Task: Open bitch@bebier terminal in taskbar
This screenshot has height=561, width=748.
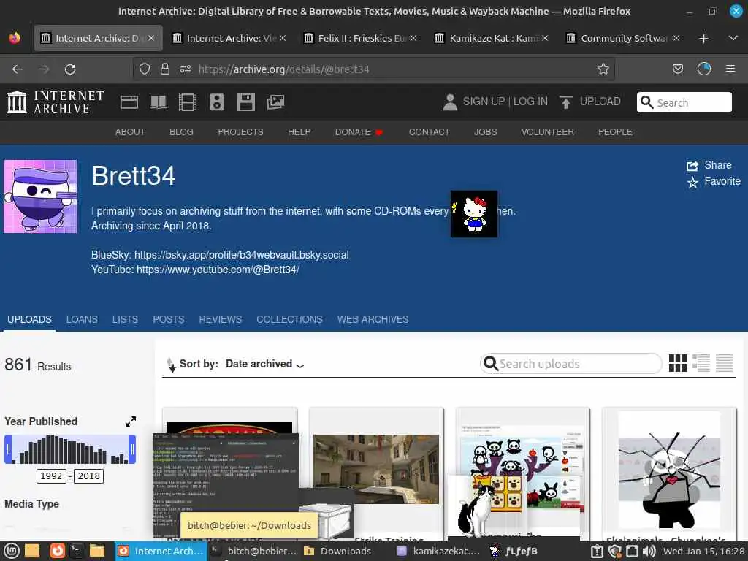Action: point(254,551)
